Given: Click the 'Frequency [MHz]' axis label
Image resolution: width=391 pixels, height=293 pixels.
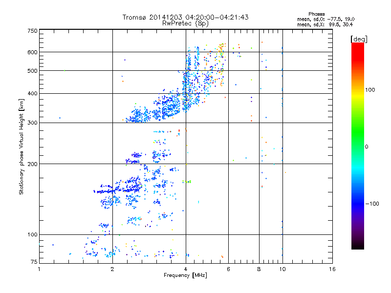Looking at the screenshot, I should coord(185,275).
